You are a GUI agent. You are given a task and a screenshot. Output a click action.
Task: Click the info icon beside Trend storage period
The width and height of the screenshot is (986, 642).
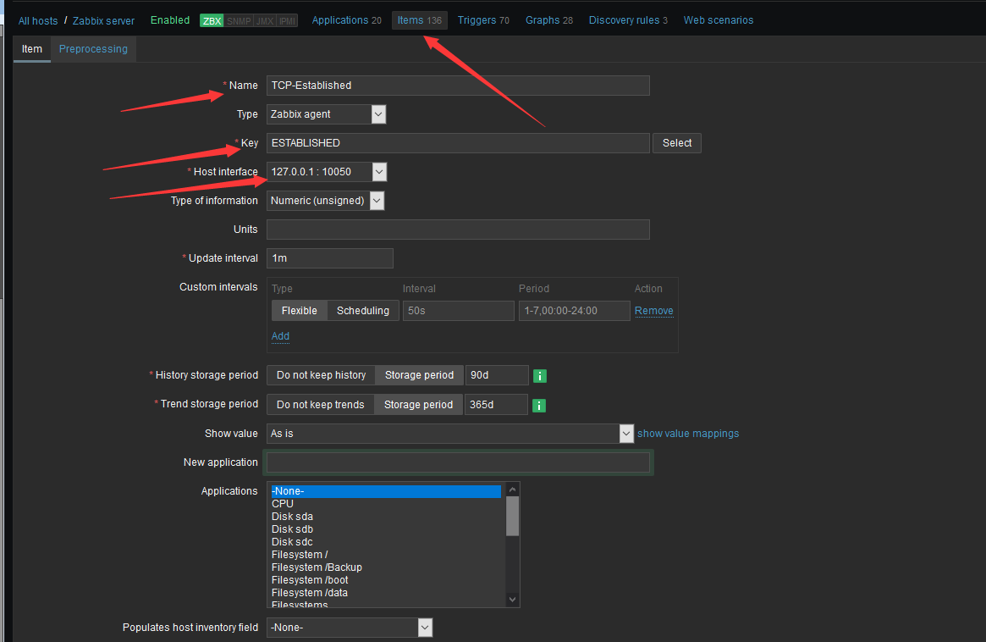[539, 405]
